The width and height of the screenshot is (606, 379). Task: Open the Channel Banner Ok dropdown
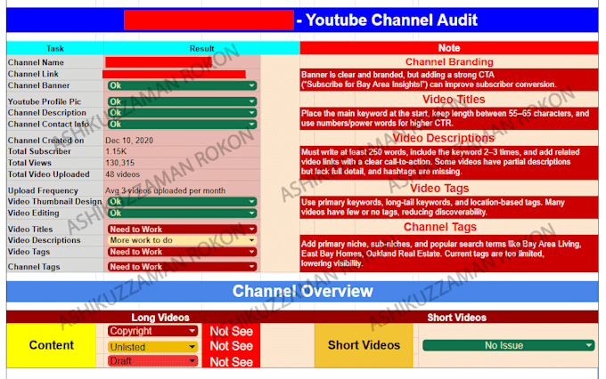click(x=182, y=85)
